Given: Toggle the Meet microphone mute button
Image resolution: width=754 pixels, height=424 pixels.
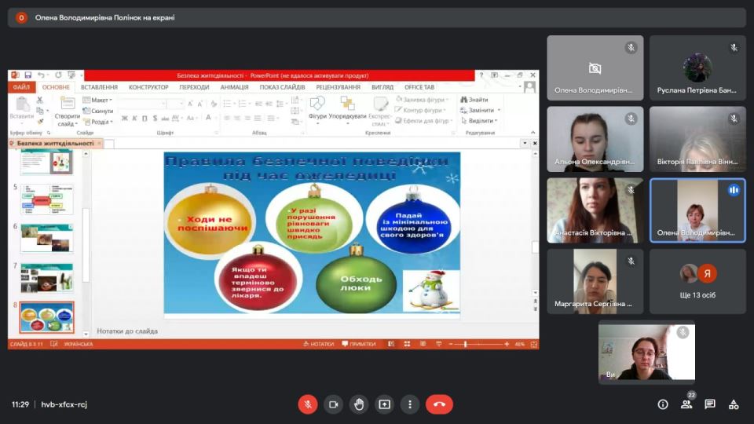Looking at the screenshot, I should (308, 404).
